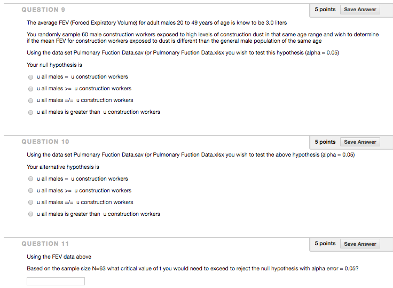Click the QUESTION 9 heading
The image size is (393, 288).
coord(43,10)
